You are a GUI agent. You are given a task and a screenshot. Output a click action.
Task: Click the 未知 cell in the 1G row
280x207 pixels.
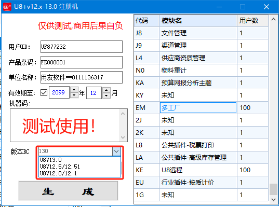point(198,195)
